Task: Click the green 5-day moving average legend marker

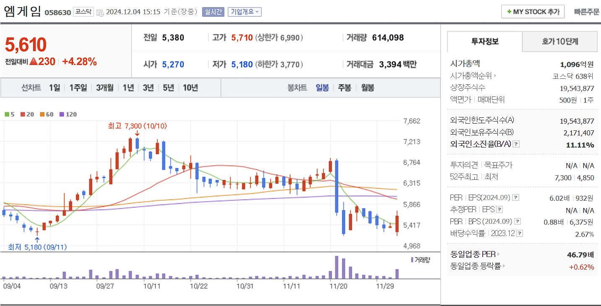Action: tap(6, 114)
